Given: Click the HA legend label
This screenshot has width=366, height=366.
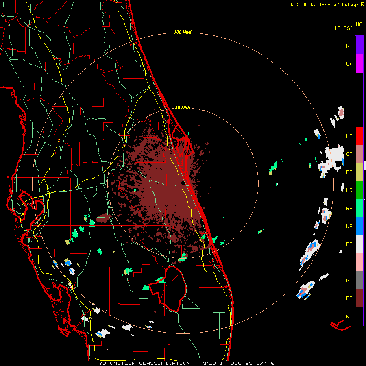Looking at the screenshot, I should coord(349,136).
